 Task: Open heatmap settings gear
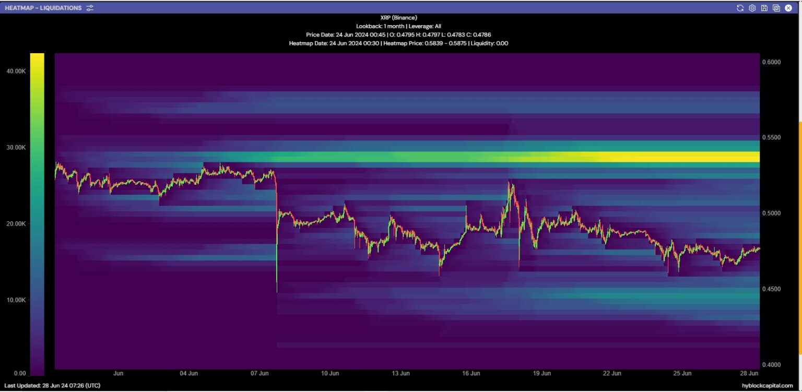tap(752, 8)
